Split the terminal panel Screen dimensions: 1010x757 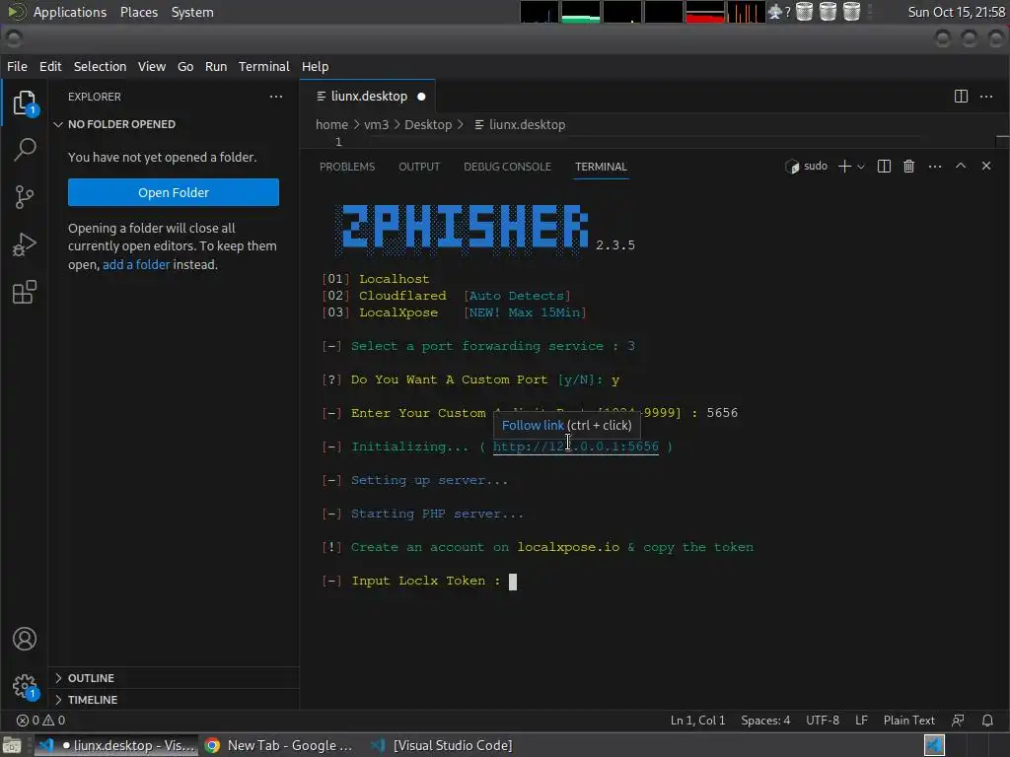[885, 167]
